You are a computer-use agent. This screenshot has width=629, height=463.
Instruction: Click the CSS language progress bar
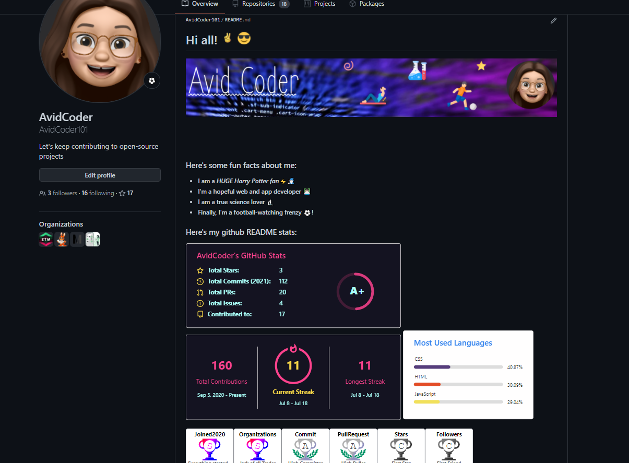458,366
